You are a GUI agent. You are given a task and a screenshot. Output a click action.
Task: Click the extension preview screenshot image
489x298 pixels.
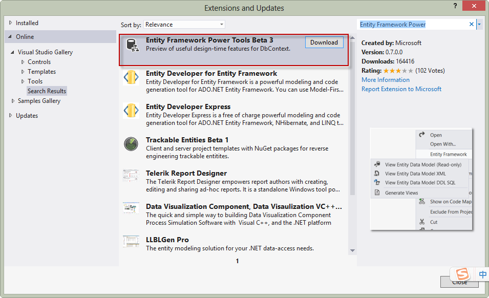pyautogui.click(x=421, y=179)
